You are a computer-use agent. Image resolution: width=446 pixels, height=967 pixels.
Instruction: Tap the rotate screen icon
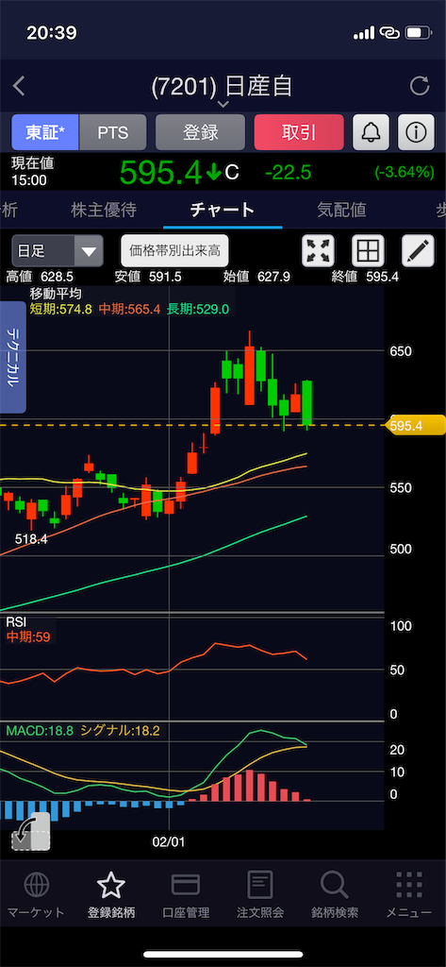click(31, 831)
